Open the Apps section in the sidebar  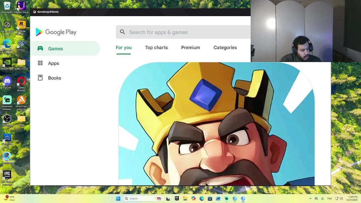click(x=65, y=63)
